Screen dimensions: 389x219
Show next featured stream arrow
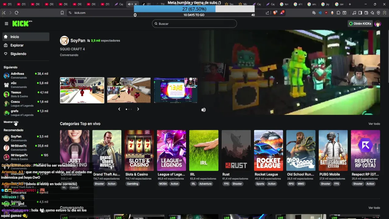[x=138, y=109]
